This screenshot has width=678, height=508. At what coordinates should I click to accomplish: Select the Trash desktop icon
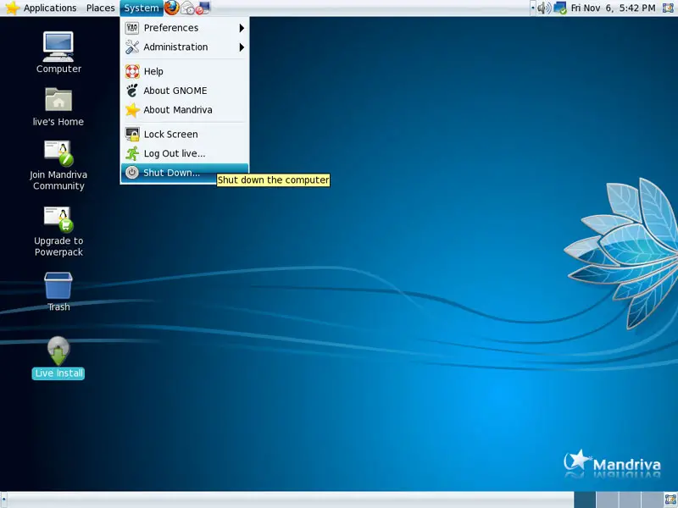(x=58, y=285)
